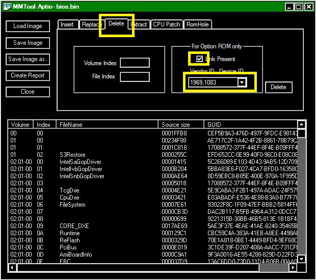Click source size 0001FFB8 cell

(174, 133)
